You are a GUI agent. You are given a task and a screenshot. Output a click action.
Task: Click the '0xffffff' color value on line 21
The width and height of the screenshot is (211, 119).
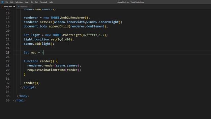tap(90, 35)
